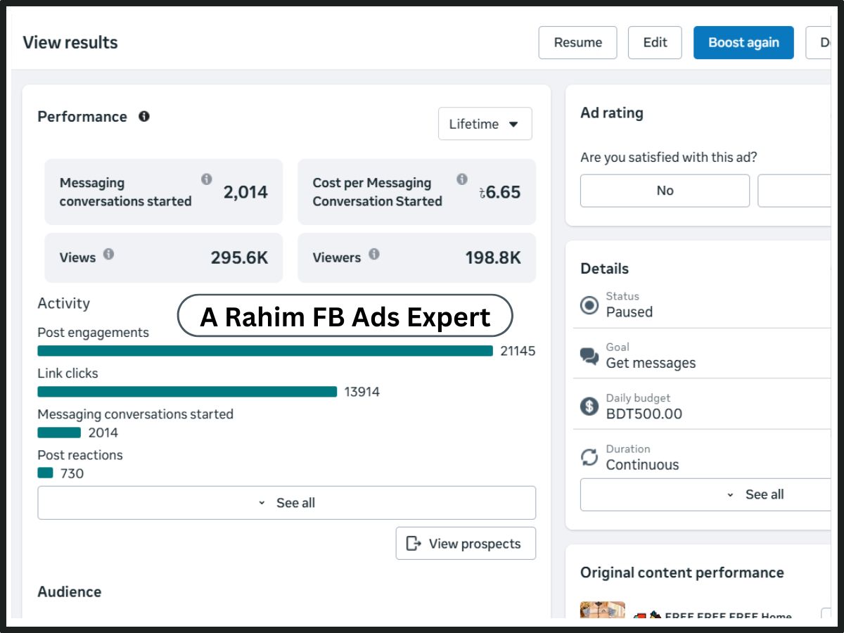Click the Messaging conversations started activity bar

(59, 433)
